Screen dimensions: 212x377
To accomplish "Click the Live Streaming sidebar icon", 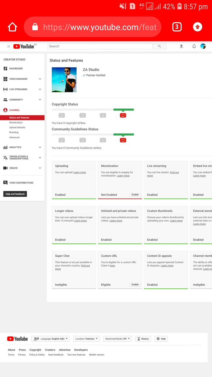I will pyautogui.click(x=5, y=89).
